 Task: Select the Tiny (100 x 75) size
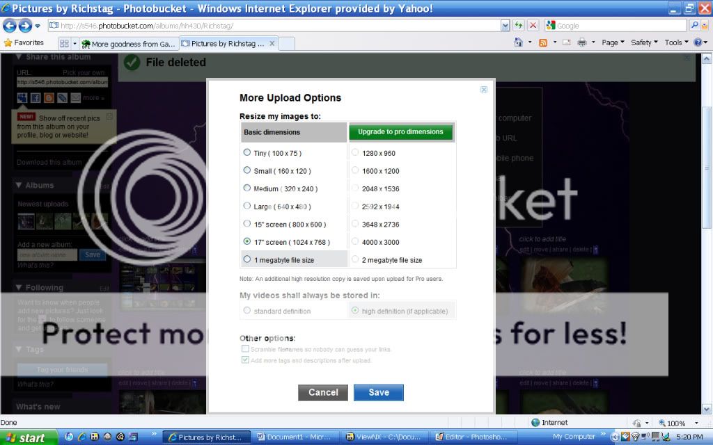click(x=247, y=152)
